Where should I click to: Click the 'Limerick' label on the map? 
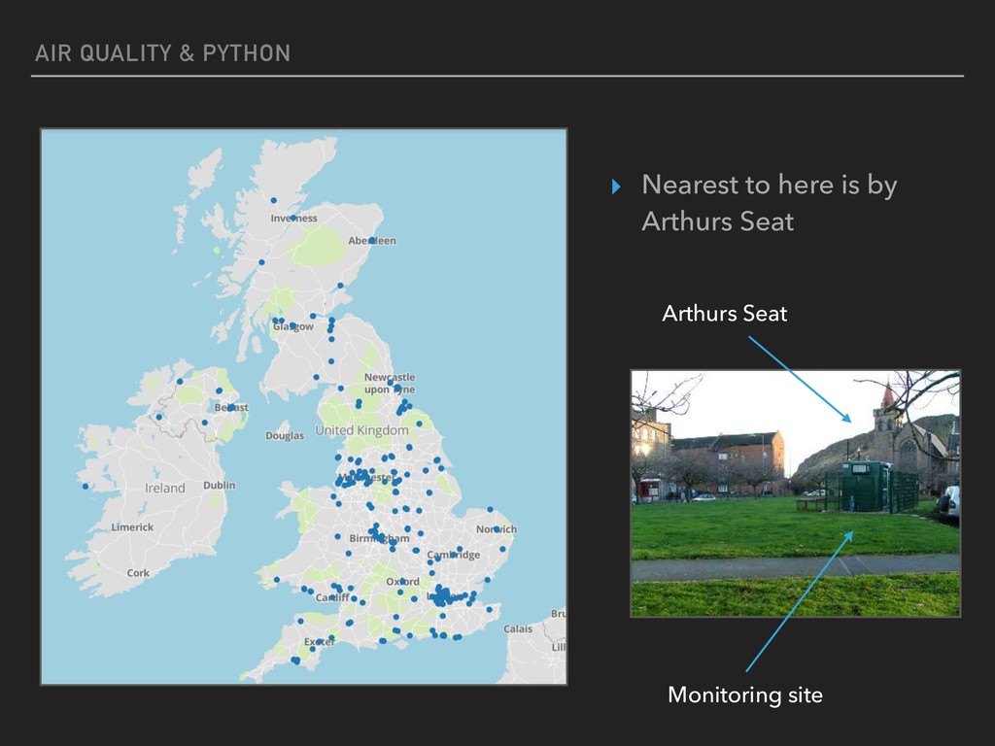pyautogui.click(x=132, y=527)
